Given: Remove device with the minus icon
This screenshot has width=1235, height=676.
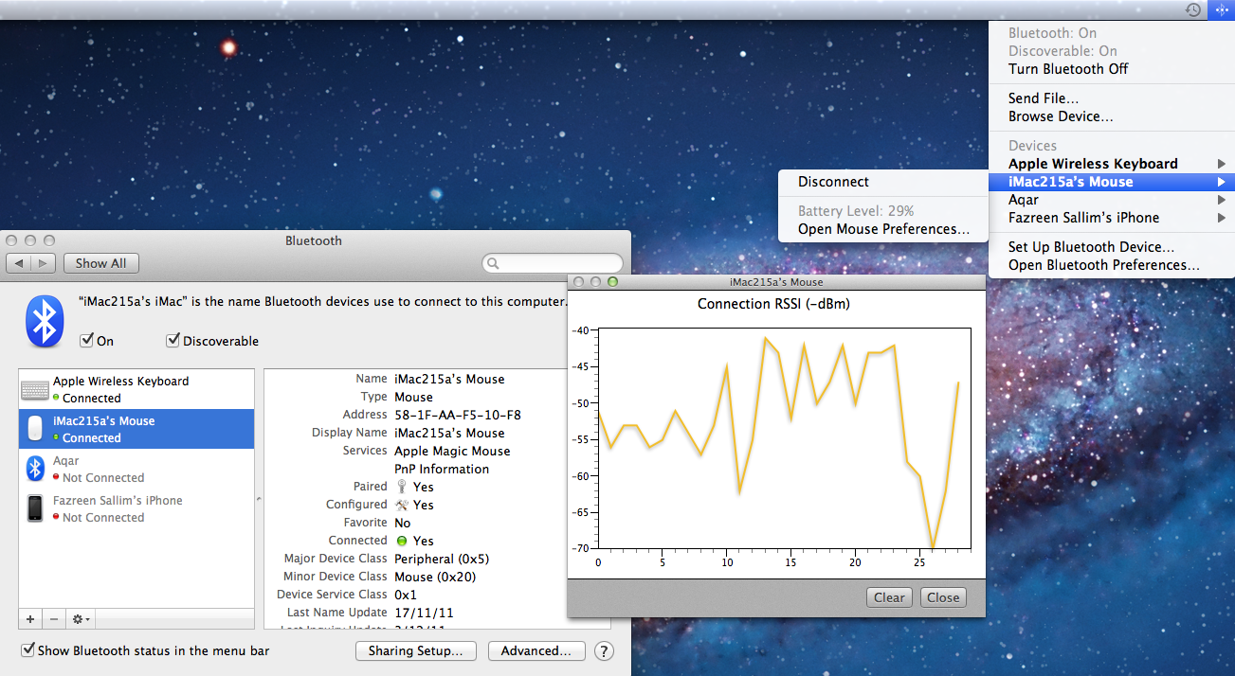Looking at the screenshot, I should [x=54, y=619].
